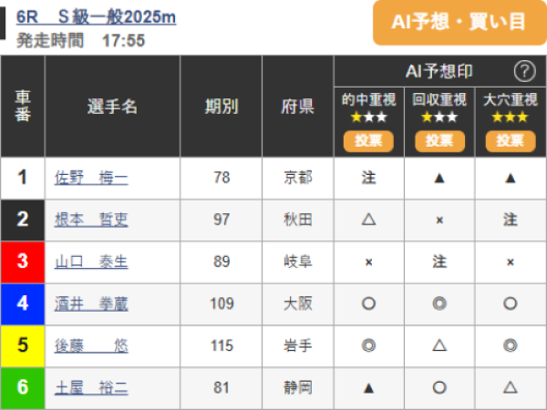The height and width of the screenshot is (410, 547).
Task: Click car number 6 green cell
Action: 23,388
